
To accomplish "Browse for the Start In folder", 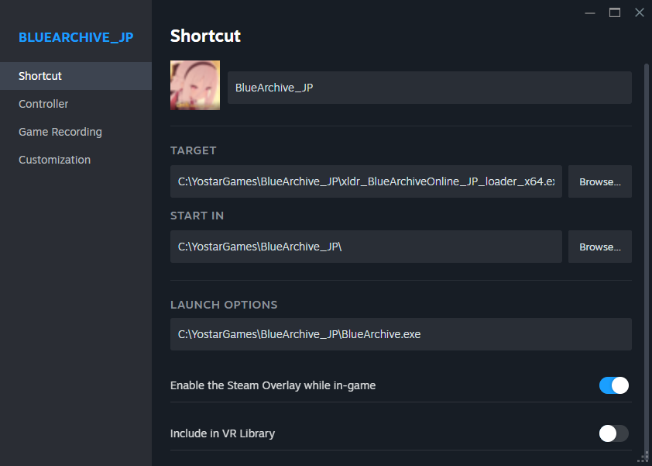I will coord(599,247).
